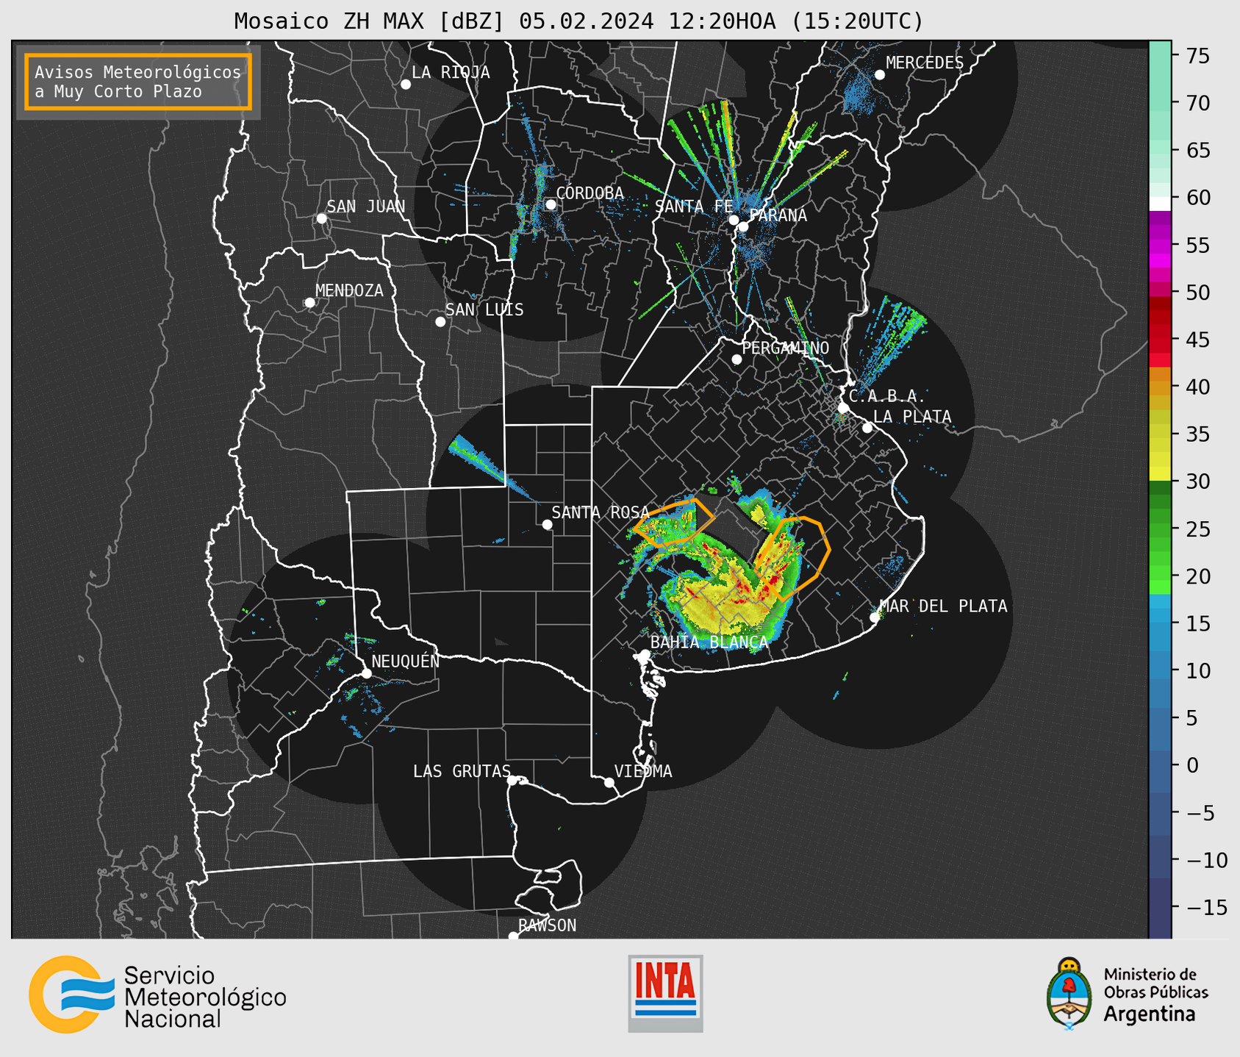This screenshot has width=1240, height=1057.
Task: Click the NEUQUÉN city marker dot
Action: tap(366, 673)
